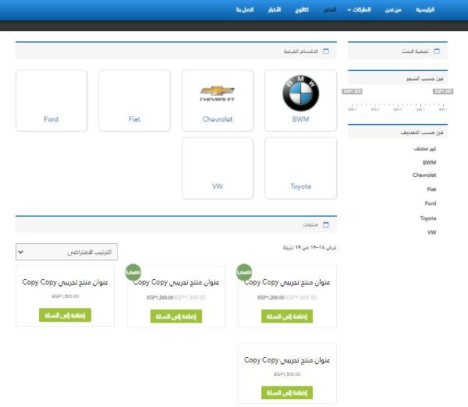
Task: Filter by Fiat in sidebar category list
Action: (431, 189)
